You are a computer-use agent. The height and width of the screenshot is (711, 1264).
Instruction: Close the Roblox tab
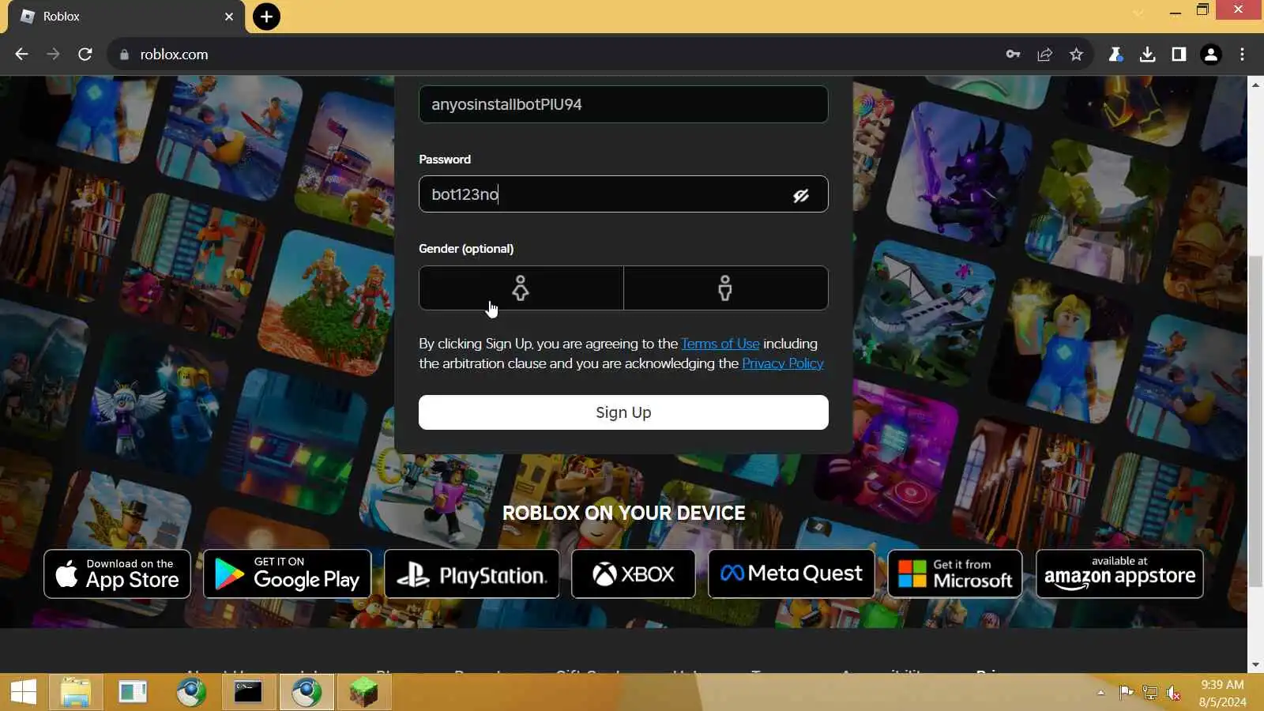pos(229,17)
